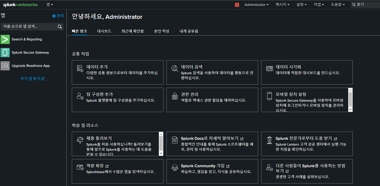This screenshot has width=380, height=186.
Task: Open Upgrade Readiness App name
Action: pyautogui.click(x=31, y=66)
